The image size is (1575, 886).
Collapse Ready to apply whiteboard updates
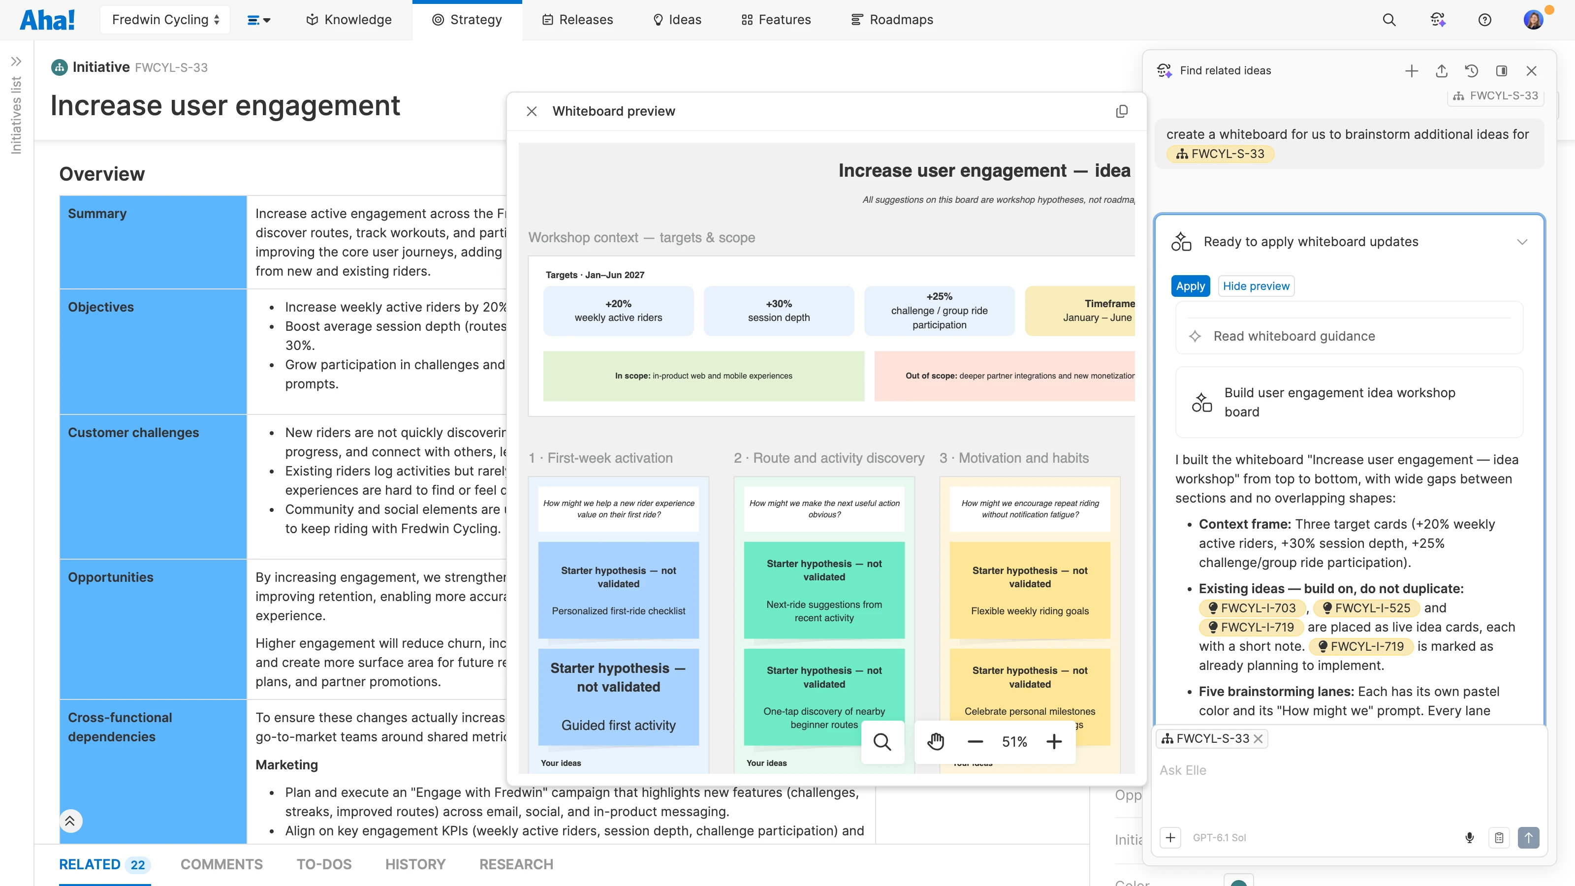click(x=1522, y=242)
